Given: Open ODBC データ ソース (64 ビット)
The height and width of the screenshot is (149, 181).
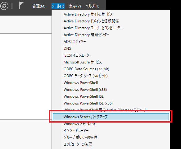Looking at the screenshot, I should [111, 76].
